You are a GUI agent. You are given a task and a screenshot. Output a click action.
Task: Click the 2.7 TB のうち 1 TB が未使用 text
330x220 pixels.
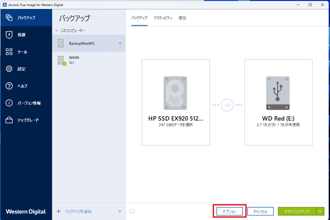(x=278, y=125)
